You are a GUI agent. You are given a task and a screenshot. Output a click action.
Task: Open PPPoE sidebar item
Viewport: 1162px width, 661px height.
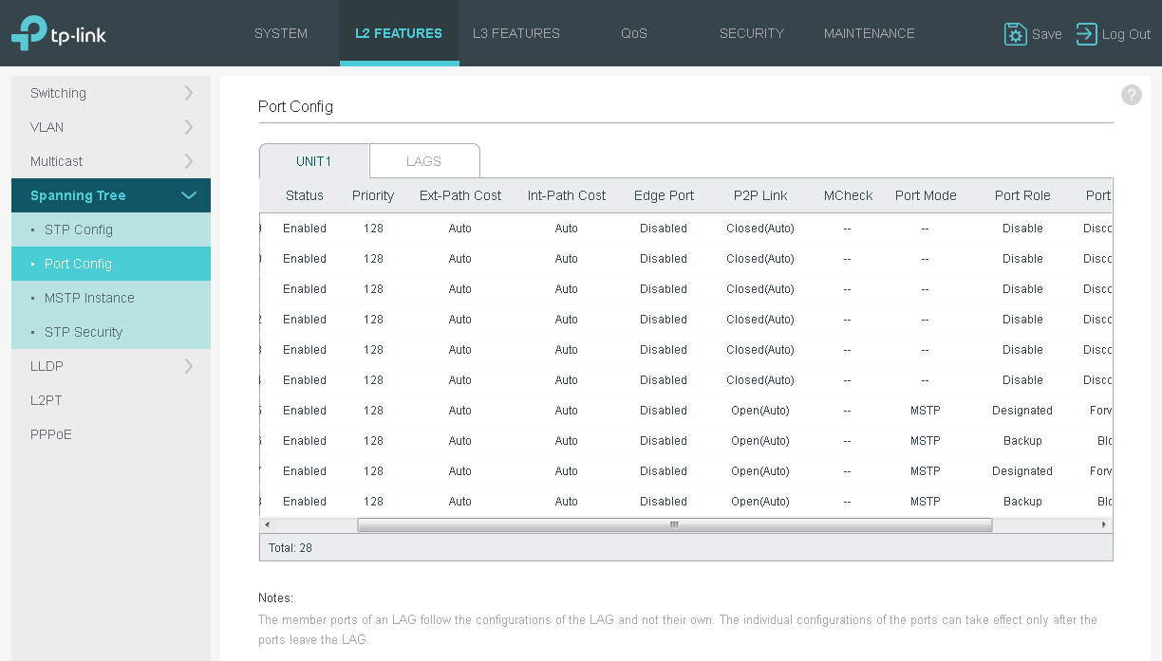[111, 434]
